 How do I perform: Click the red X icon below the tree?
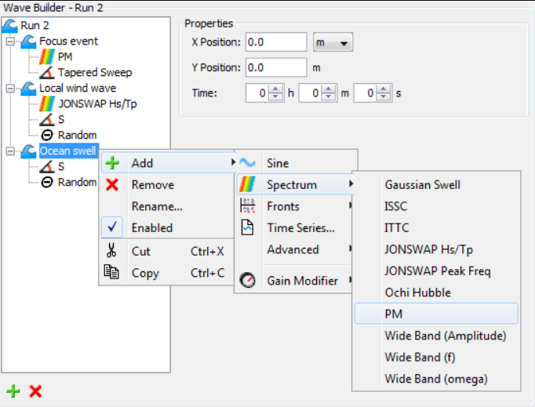tap(35, 391)
